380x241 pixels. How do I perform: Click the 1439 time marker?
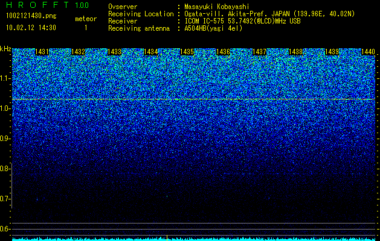click(332, 52)
